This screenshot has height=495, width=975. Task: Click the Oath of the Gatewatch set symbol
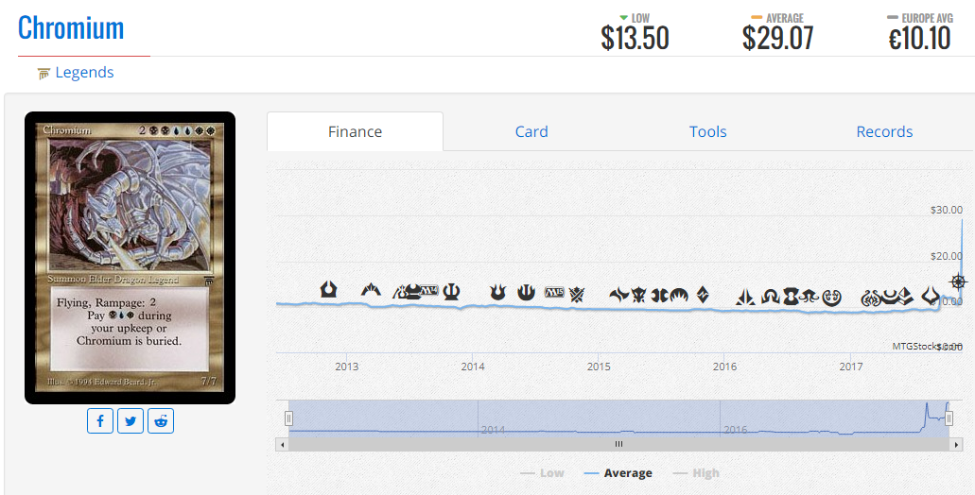click(x=745, y=297)
